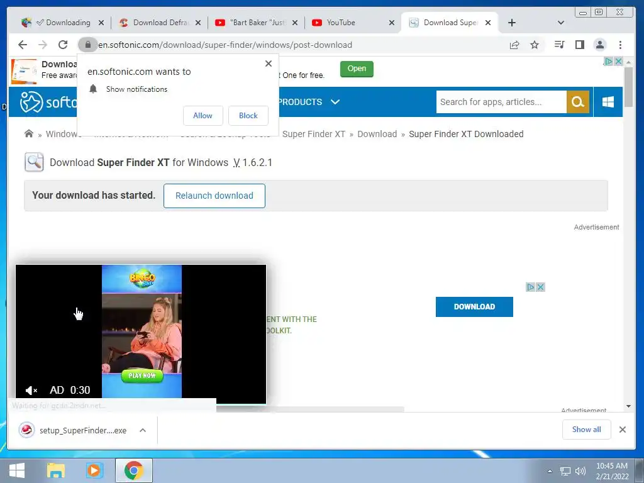Go back to the previous page
Viewport: 644px width, 483px height.
pos(23,45)
